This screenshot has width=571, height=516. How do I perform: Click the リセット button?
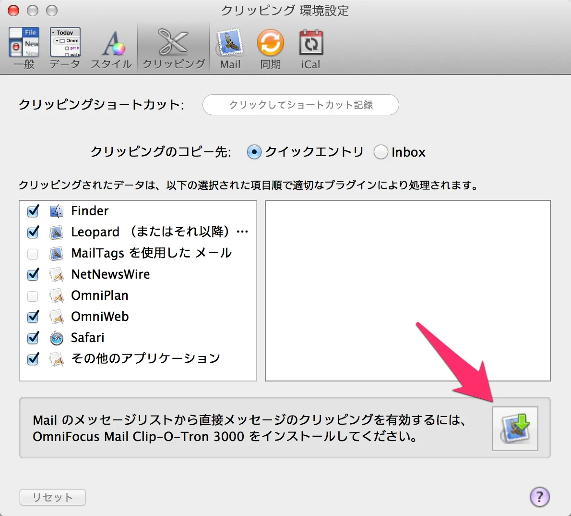[x=53, y=497]
